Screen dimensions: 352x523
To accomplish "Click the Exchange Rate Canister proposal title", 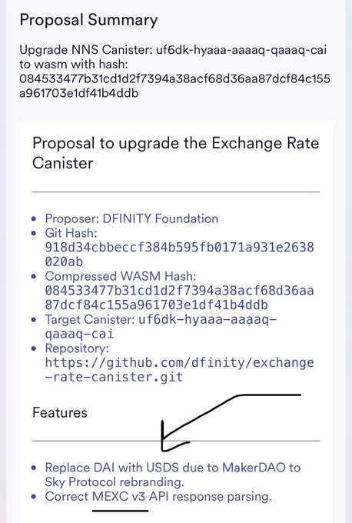I will 176,153.
